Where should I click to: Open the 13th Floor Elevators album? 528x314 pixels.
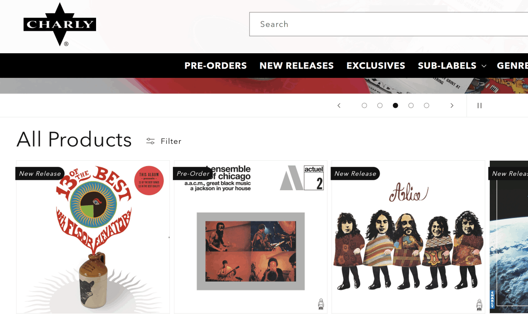pyautogui.click(x=93, y=237)
